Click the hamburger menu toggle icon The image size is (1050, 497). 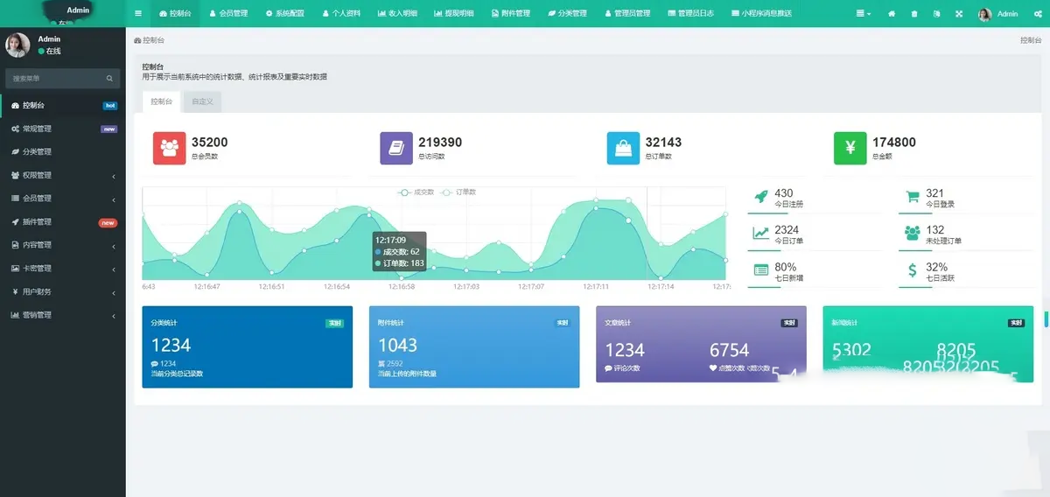click(x=138, y=14)
